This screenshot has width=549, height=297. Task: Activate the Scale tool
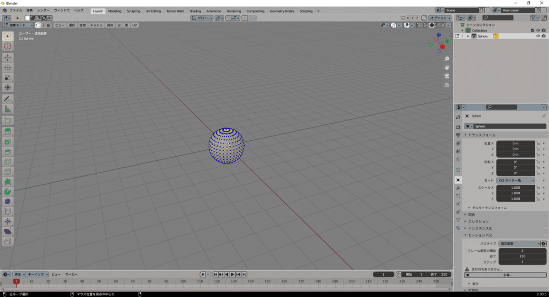[x=8, y=77]
